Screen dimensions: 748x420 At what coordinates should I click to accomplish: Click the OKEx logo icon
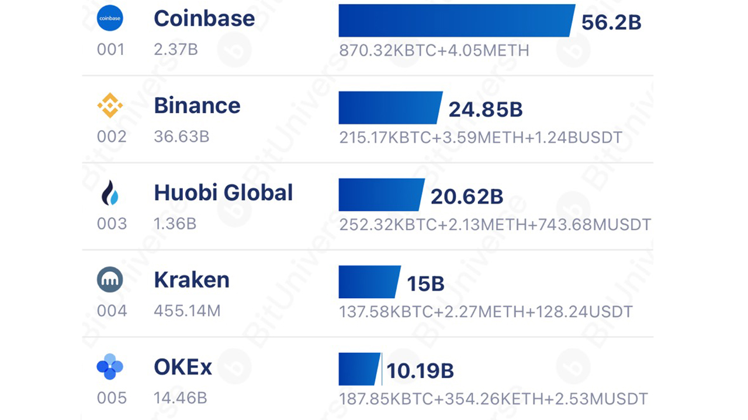(x=110, y=367)
